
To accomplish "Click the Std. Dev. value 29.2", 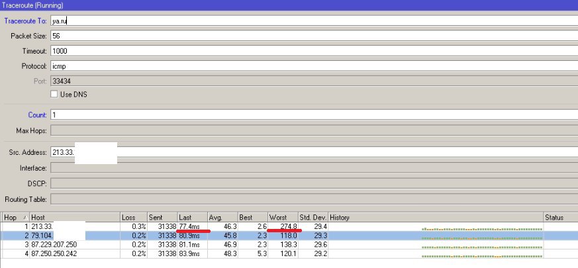I will pyautogui.click(x=320, y=253).
